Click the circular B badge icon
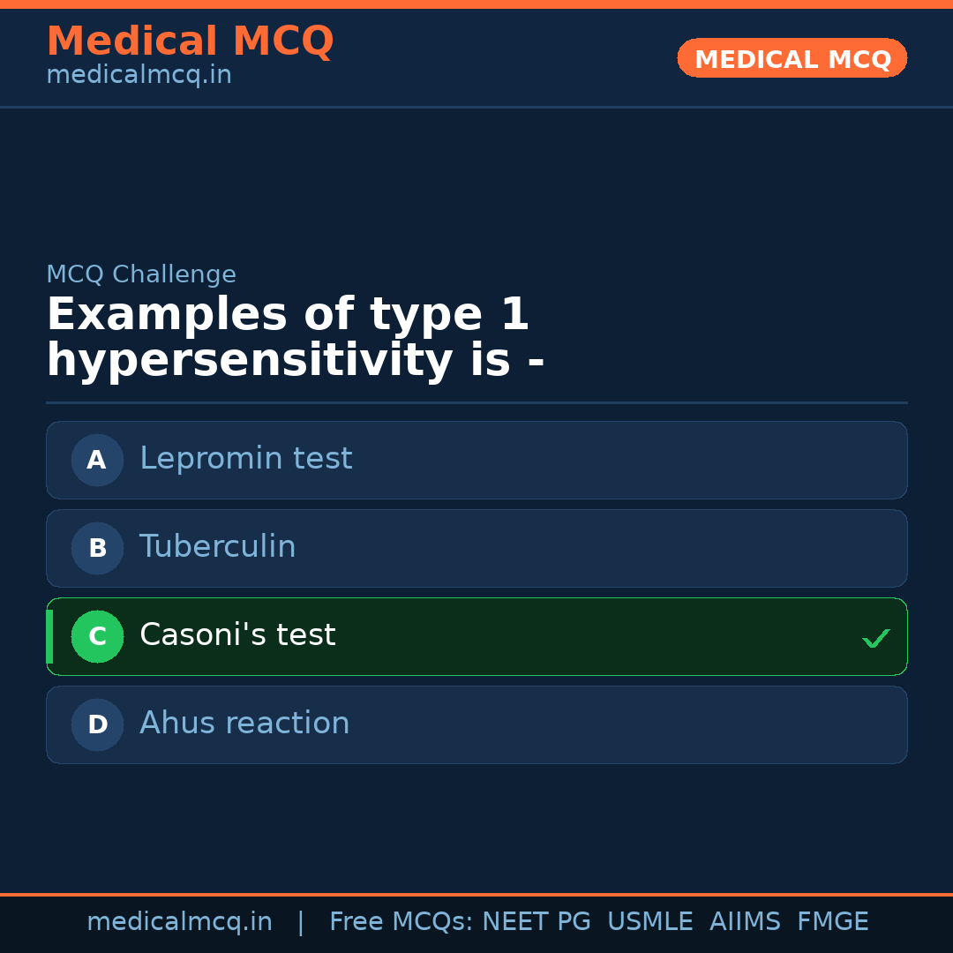 click(x=97, y=548)
